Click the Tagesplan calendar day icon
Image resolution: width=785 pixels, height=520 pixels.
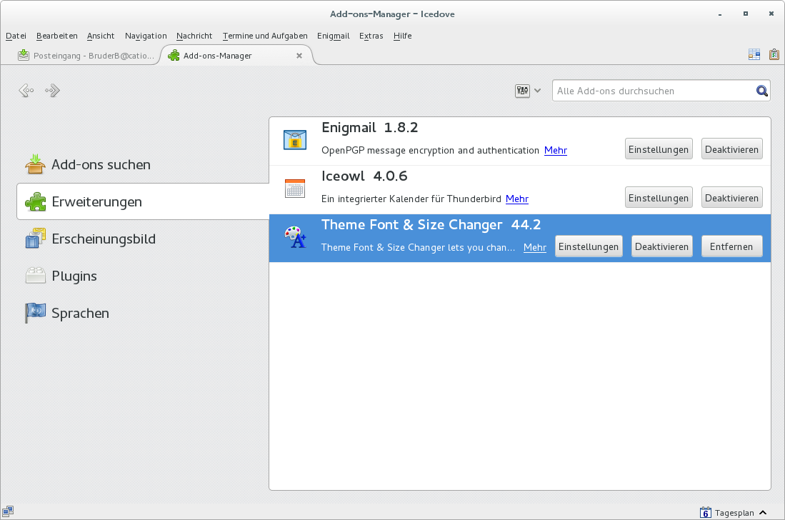(706, 512)
